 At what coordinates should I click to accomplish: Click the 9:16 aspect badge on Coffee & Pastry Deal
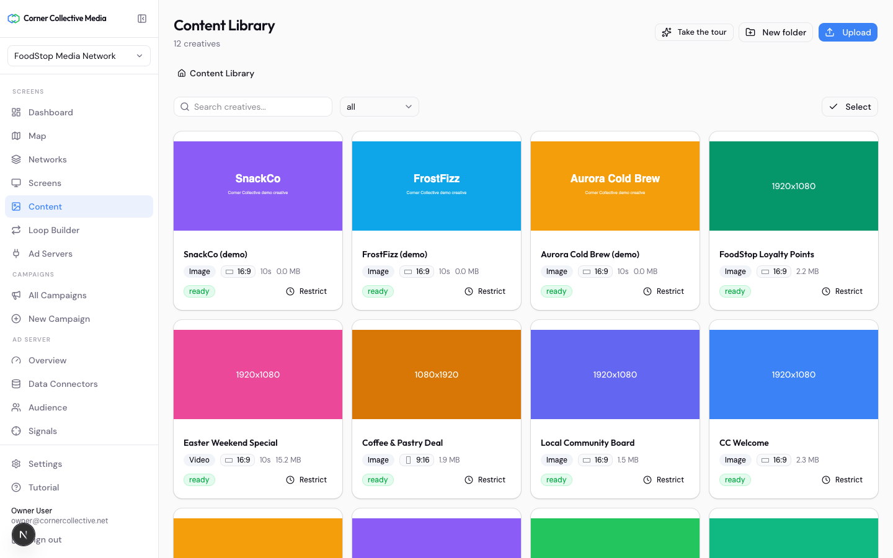[417, 460]
